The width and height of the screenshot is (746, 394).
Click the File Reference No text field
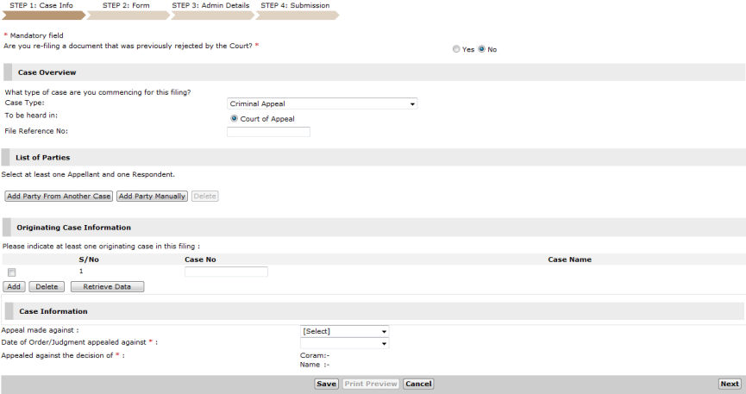[x=268, y=132]
